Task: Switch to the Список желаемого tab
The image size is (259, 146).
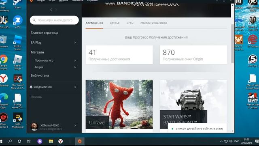Action: pyautogui.click(x=154, y=23)
